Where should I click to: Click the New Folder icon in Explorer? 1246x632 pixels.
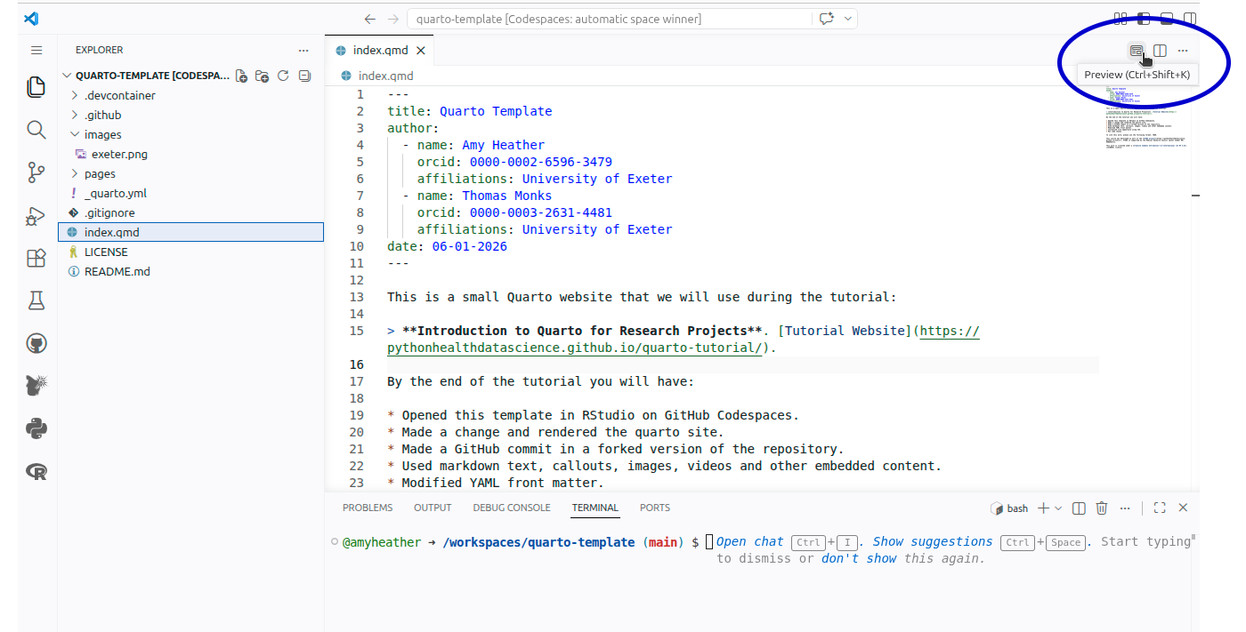click(263, 76)
